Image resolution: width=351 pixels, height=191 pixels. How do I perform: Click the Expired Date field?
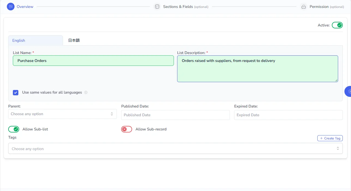(289, 115)
